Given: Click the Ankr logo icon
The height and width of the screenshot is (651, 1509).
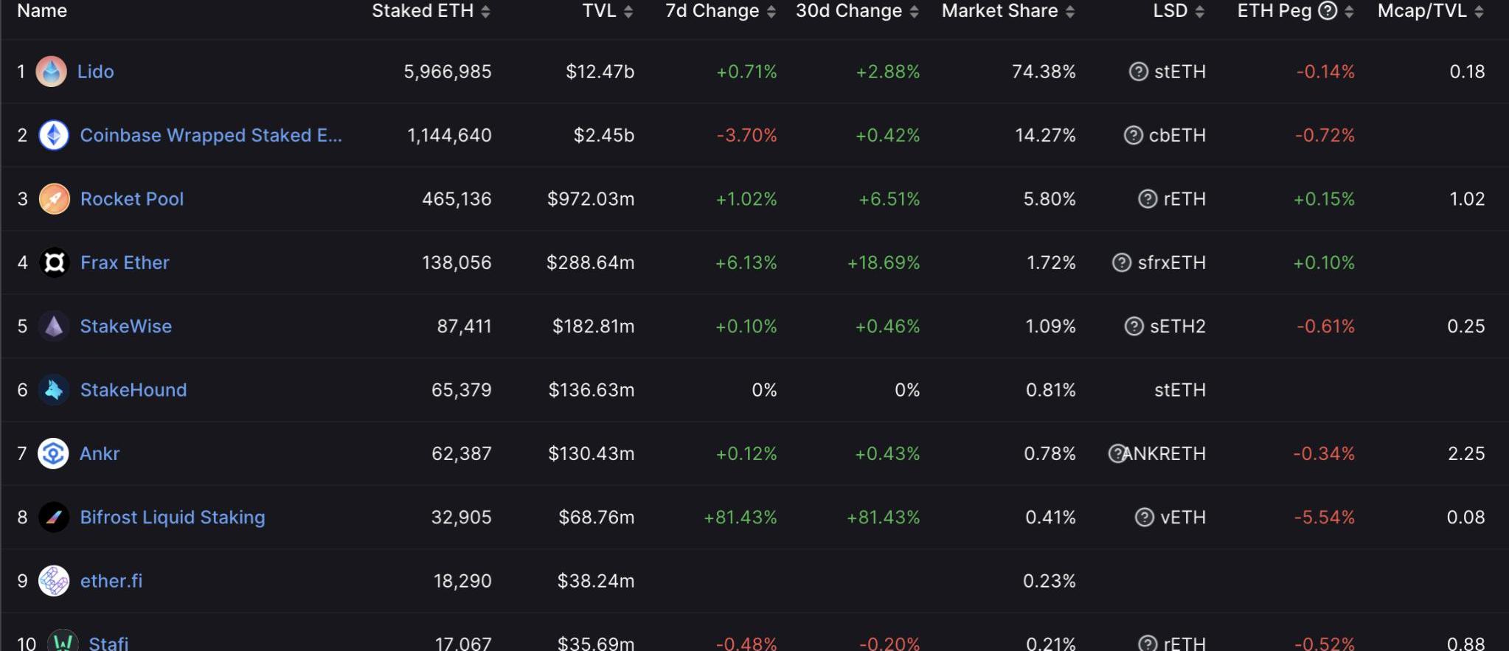Looking at the screenshot, I should coord(53,453).
